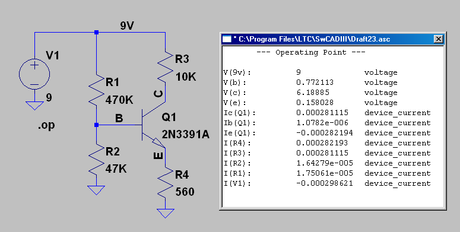Click the I(R4) value 0.000282193
460x232 pixels.
[x=322, y=143]
